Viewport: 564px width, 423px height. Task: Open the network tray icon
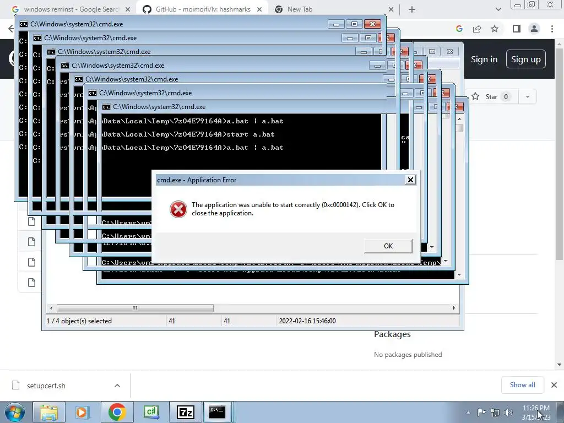point(495,412)
